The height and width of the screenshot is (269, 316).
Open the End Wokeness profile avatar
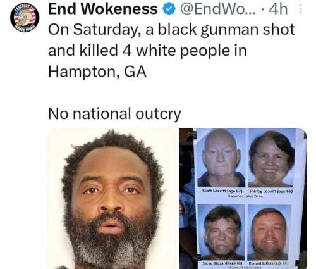pyautogui.click(x=25, y=18)
